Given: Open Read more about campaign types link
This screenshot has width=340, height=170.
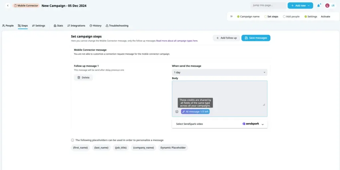Looking at the screenshot, I should [x=177, y=41].
